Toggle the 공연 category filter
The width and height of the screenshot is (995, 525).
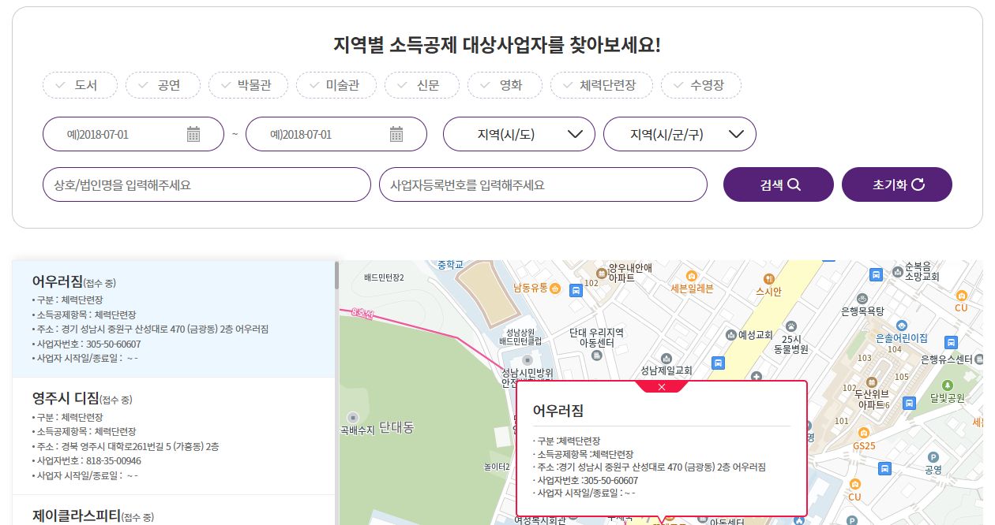[163, 85]
